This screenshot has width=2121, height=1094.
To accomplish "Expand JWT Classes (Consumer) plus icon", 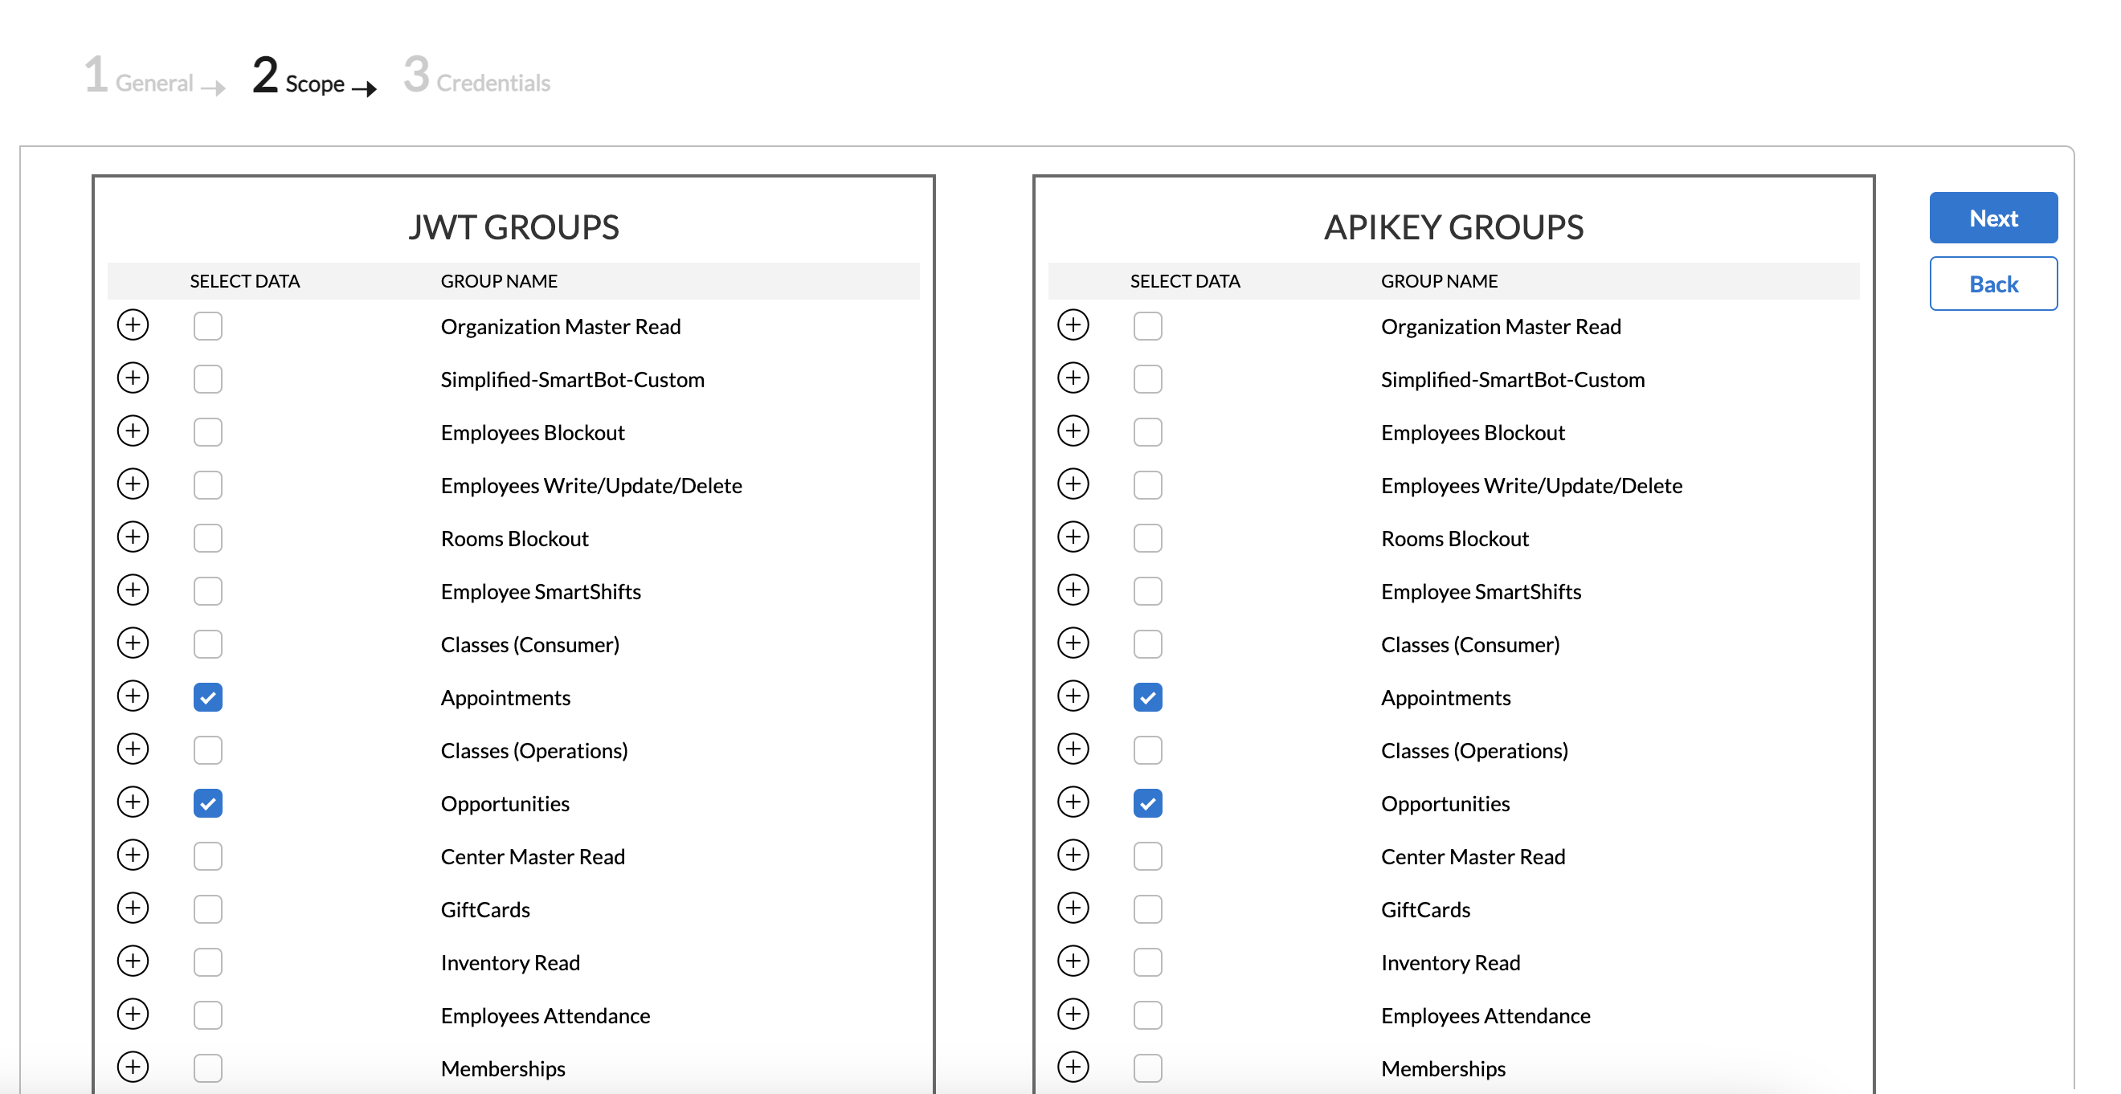I will point(133,643).
